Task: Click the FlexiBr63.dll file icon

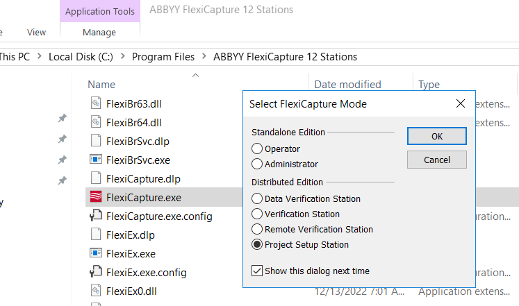Action: pyautogui.click(x=96, y=103)
